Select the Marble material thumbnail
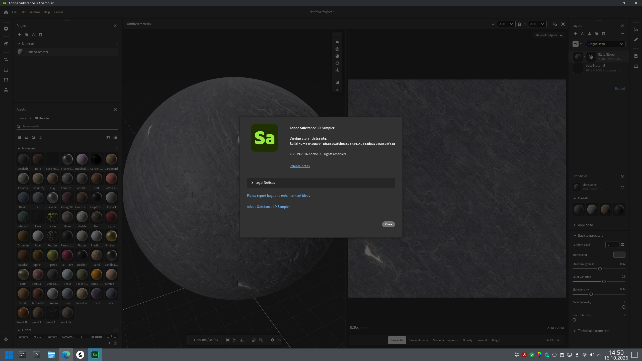This screenshot has height=361, width=642. (82, 217)
